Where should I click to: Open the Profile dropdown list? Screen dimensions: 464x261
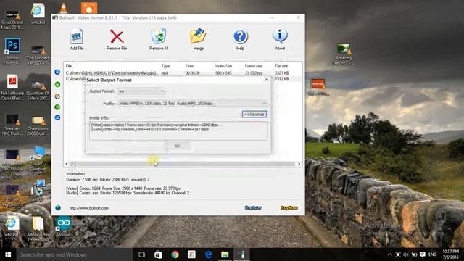coord(192,104)
